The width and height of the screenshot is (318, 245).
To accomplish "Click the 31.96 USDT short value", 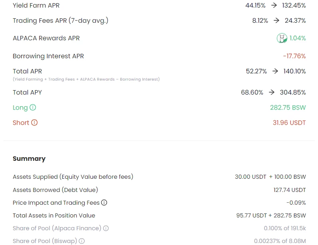I will (x=289, y=122).
